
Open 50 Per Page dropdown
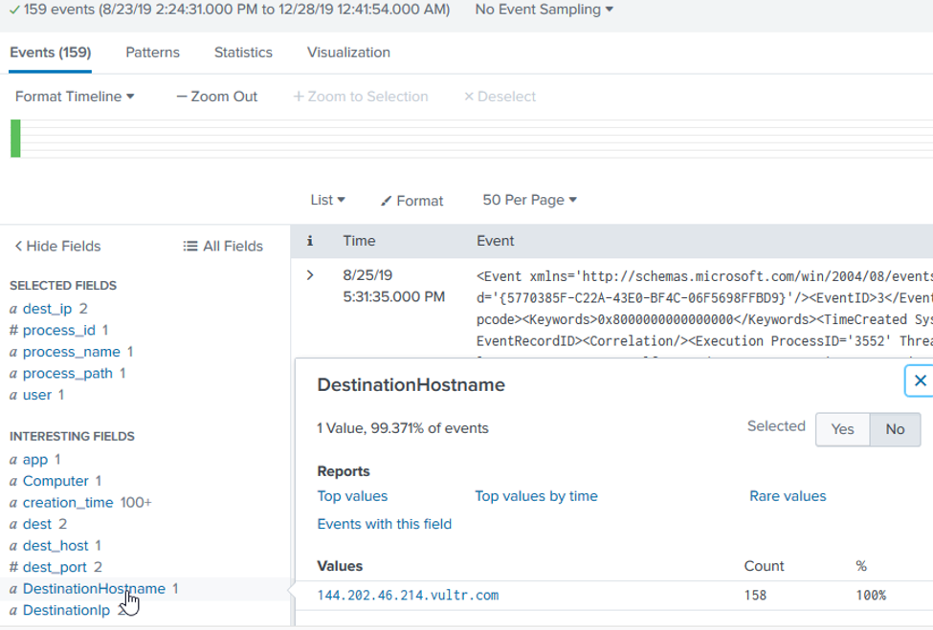(529, 200)
